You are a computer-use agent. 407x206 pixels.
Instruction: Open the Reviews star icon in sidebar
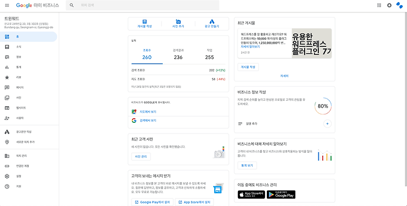click(7, 78)
